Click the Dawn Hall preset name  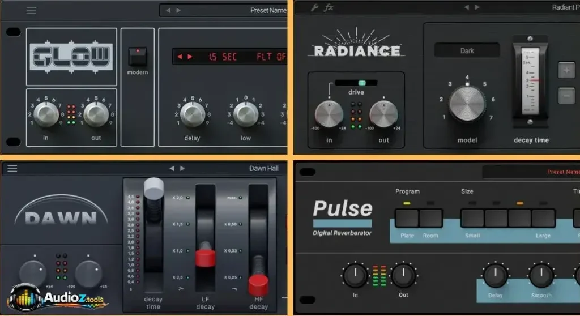pyautogui.click(x=264, y=168)
